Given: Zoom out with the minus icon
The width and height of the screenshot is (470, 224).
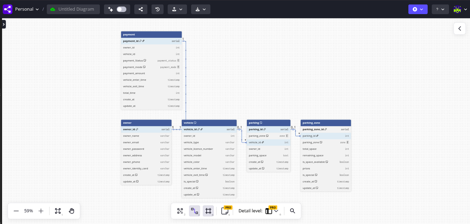Looking at the screenshot, I should tap(16, 211).
